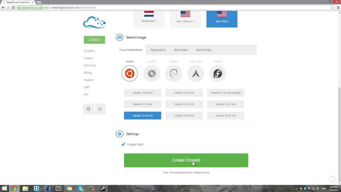Click the green CREATE button
The image size is (341, 192).
click(x=94, y=40)
